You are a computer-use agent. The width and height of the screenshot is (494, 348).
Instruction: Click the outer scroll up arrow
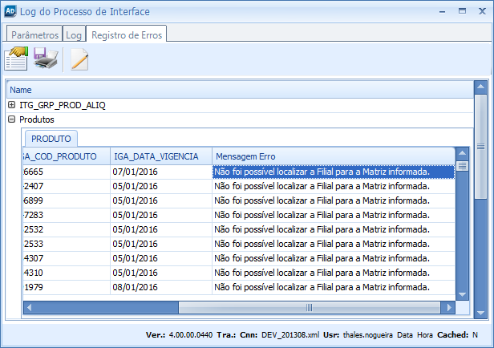(481, 87)
